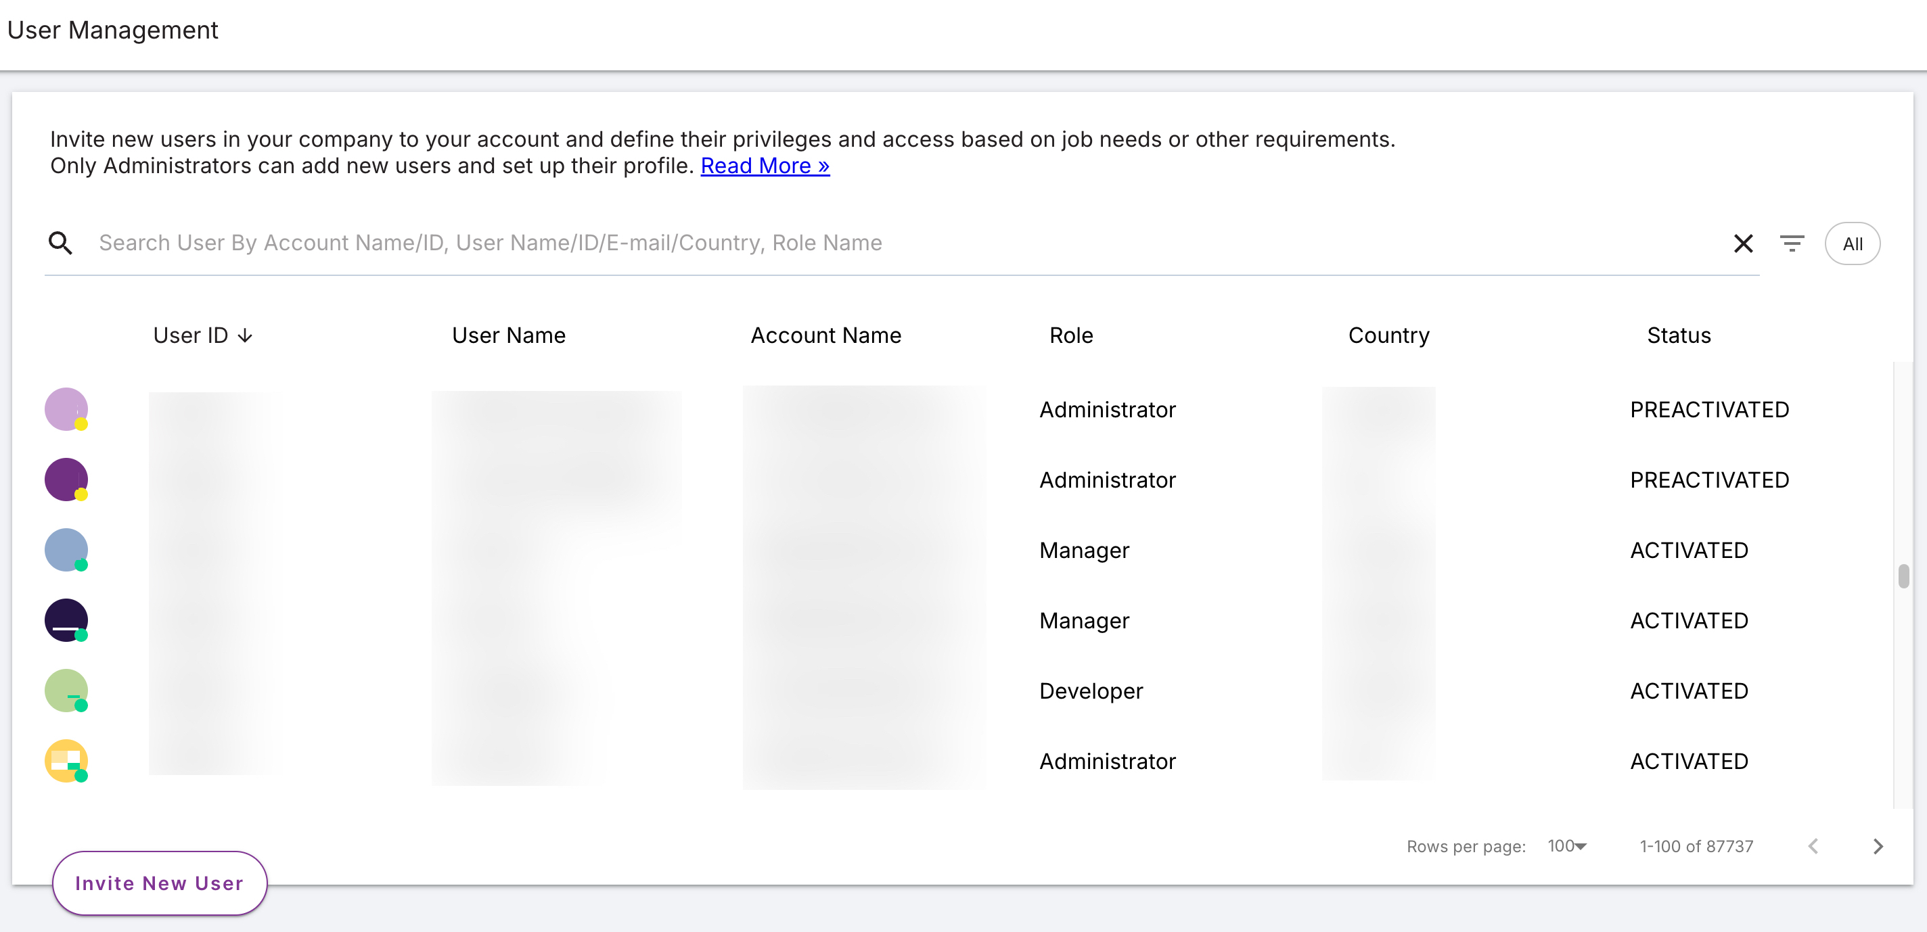Screen dimensions: 1927x932
Task: Click the light purple avatar in first row
Action: (x=66, y=409)
